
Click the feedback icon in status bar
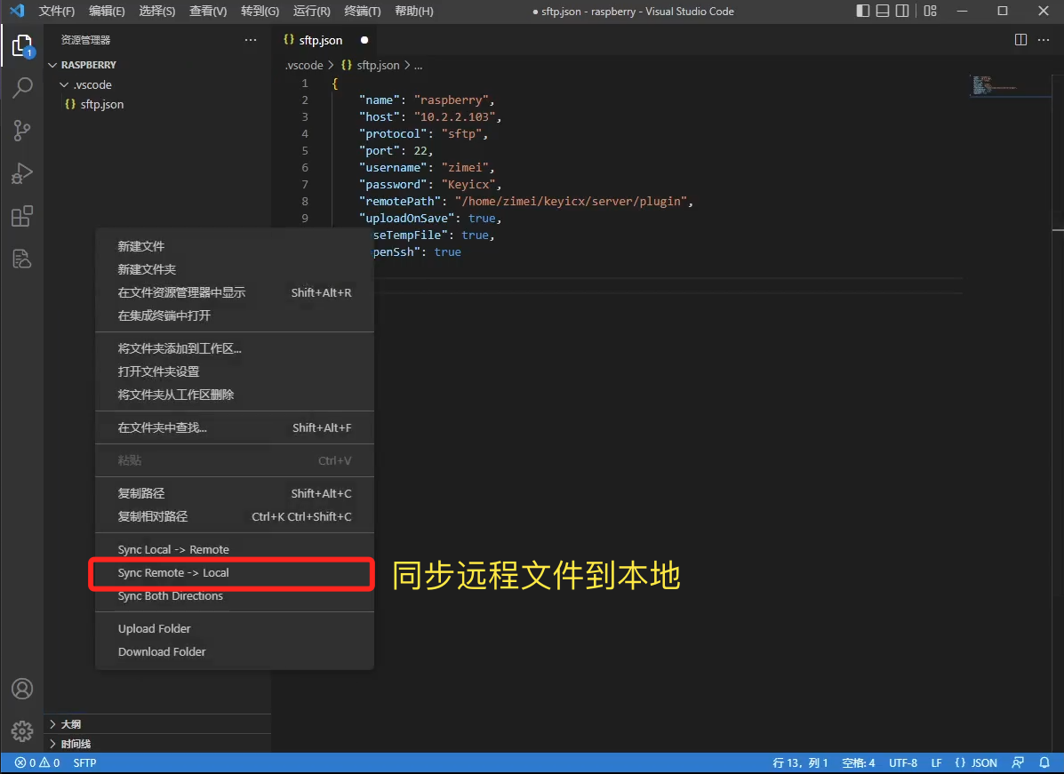point(1018,763)
